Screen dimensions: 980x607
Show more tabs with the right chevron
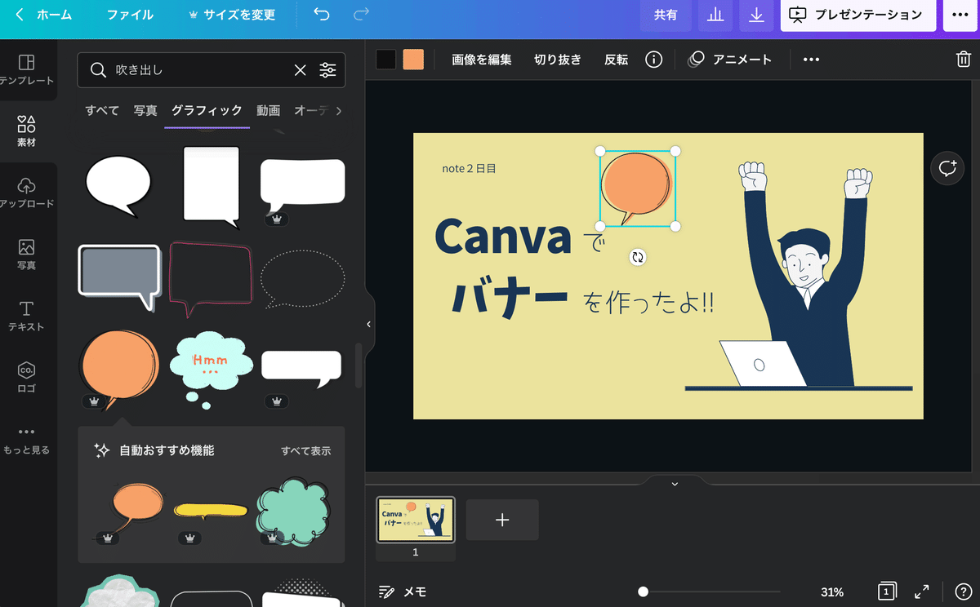click(339, 110)
